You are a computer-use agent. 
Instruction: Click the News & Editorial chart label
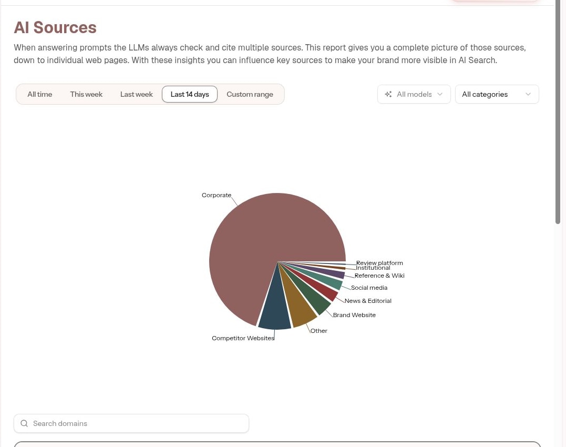[x=368, y=301]
